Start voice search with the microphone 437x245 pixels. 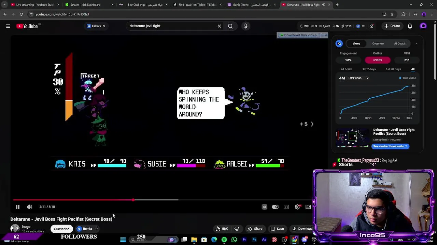click(246, 26)
